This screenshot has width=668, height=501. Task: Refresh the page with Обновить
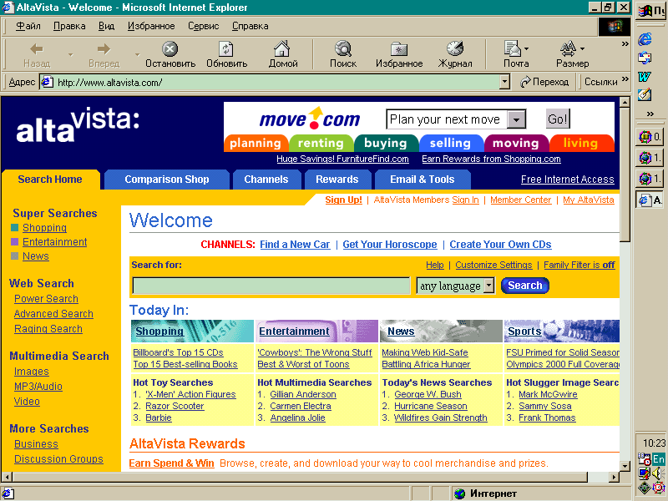point(226,54)
